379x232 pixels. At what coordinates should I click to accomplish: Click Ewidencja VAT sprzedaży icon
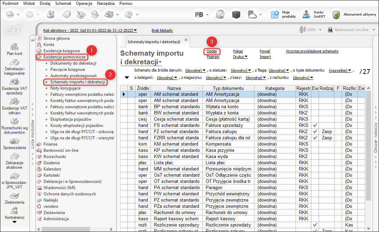pos(14,82)
